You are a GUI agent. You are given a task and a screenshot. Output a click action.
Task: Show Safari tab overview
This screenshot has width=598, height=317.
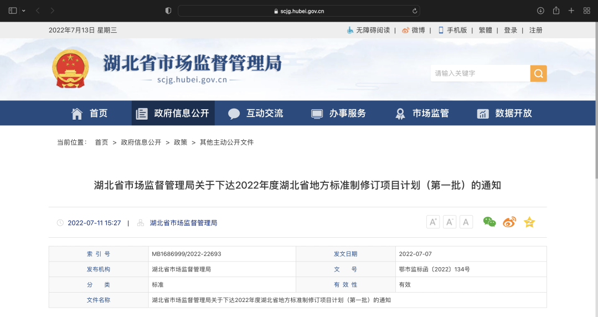pyautogui.click(x=587, y=11)
